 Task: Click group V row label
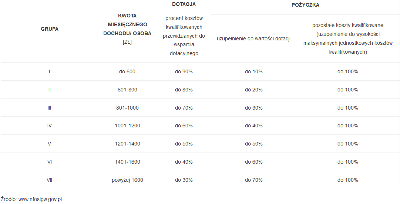pos(50,144)
